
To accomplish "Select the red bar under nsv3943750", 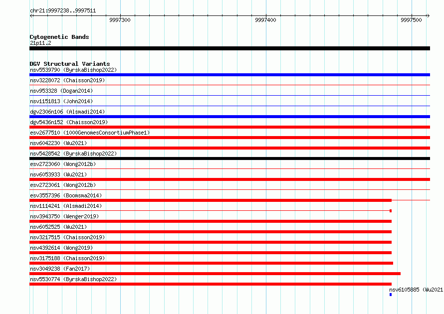I will pyautogui.click(x=211, y=221).
